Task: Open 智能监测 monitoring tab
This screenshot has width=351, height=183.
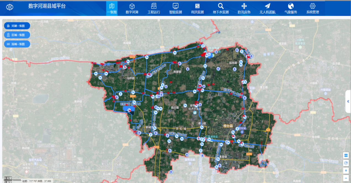Action: coord(175,8)
